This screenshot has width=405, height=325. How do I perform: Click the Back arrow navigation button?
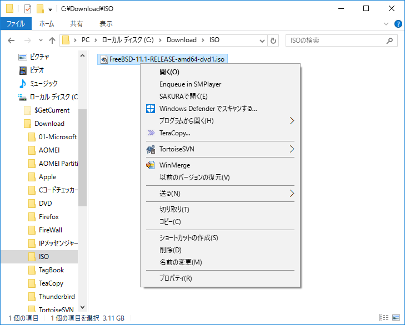coord(11,40)
